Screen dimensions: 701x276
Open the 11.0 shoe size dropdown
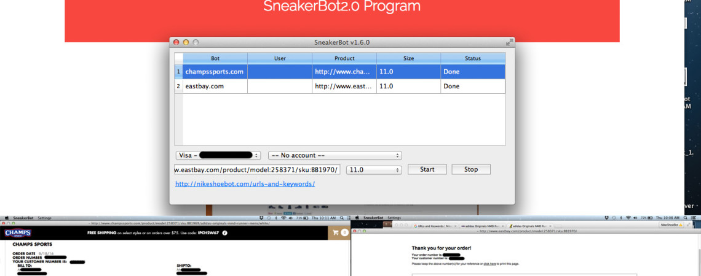coord(374,169)
